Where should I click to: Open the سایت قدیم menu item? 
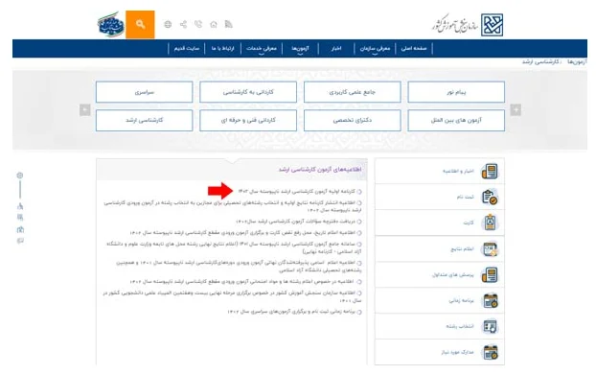tap(187, 48)
